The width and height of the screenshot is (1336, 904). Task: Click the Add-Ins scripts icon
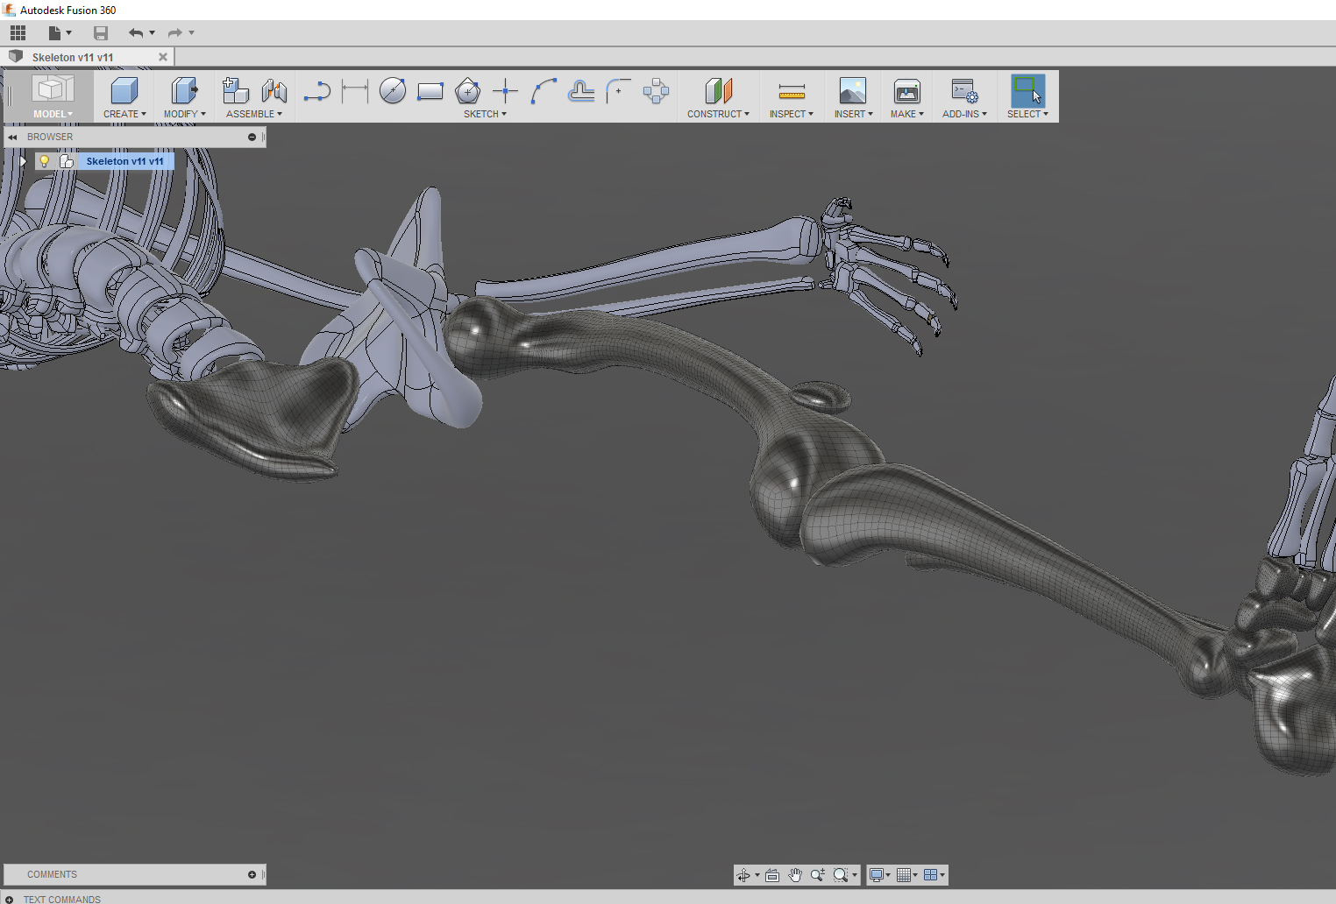(x=964, y=91)
